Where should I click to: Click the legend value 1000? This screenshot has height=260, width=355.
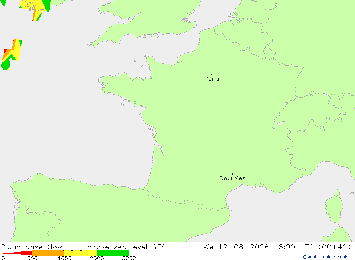coord(65,258)
